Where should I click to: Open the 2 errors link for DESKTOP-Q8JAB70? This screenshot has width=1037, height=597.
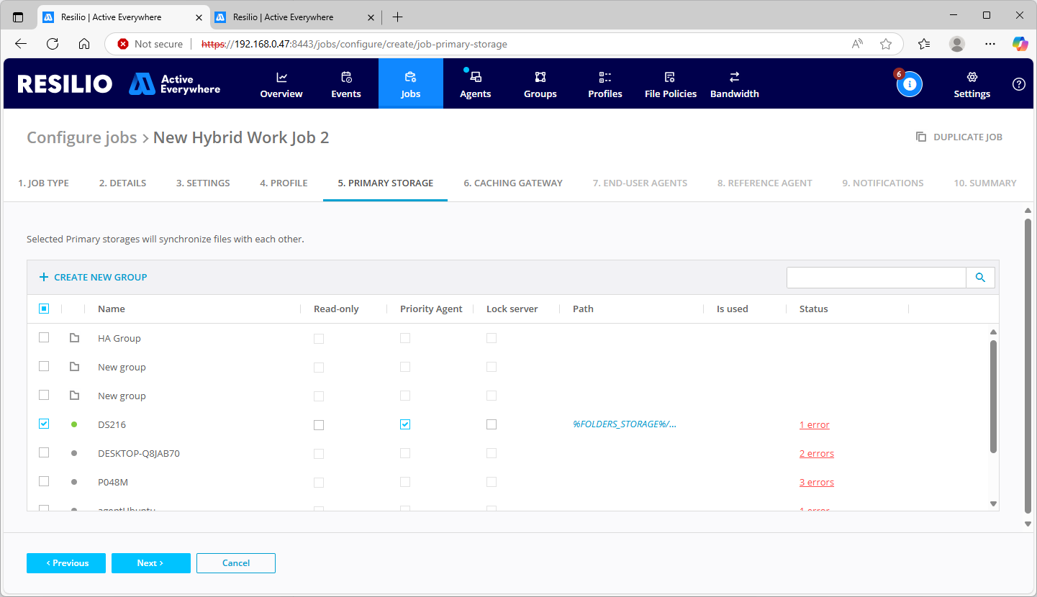pos(816,453)
